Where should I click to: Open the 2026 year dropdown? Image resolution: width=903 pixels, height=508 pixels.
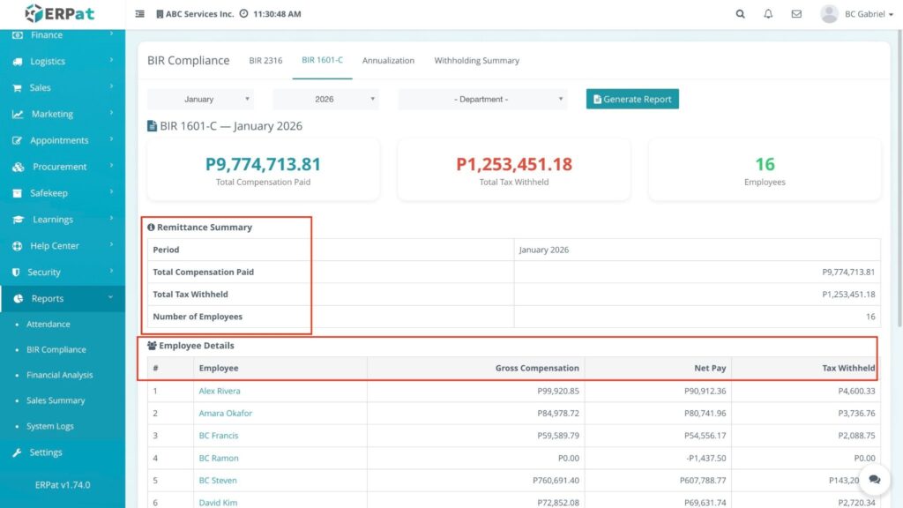pyautogui.click(x=325, y=100)
